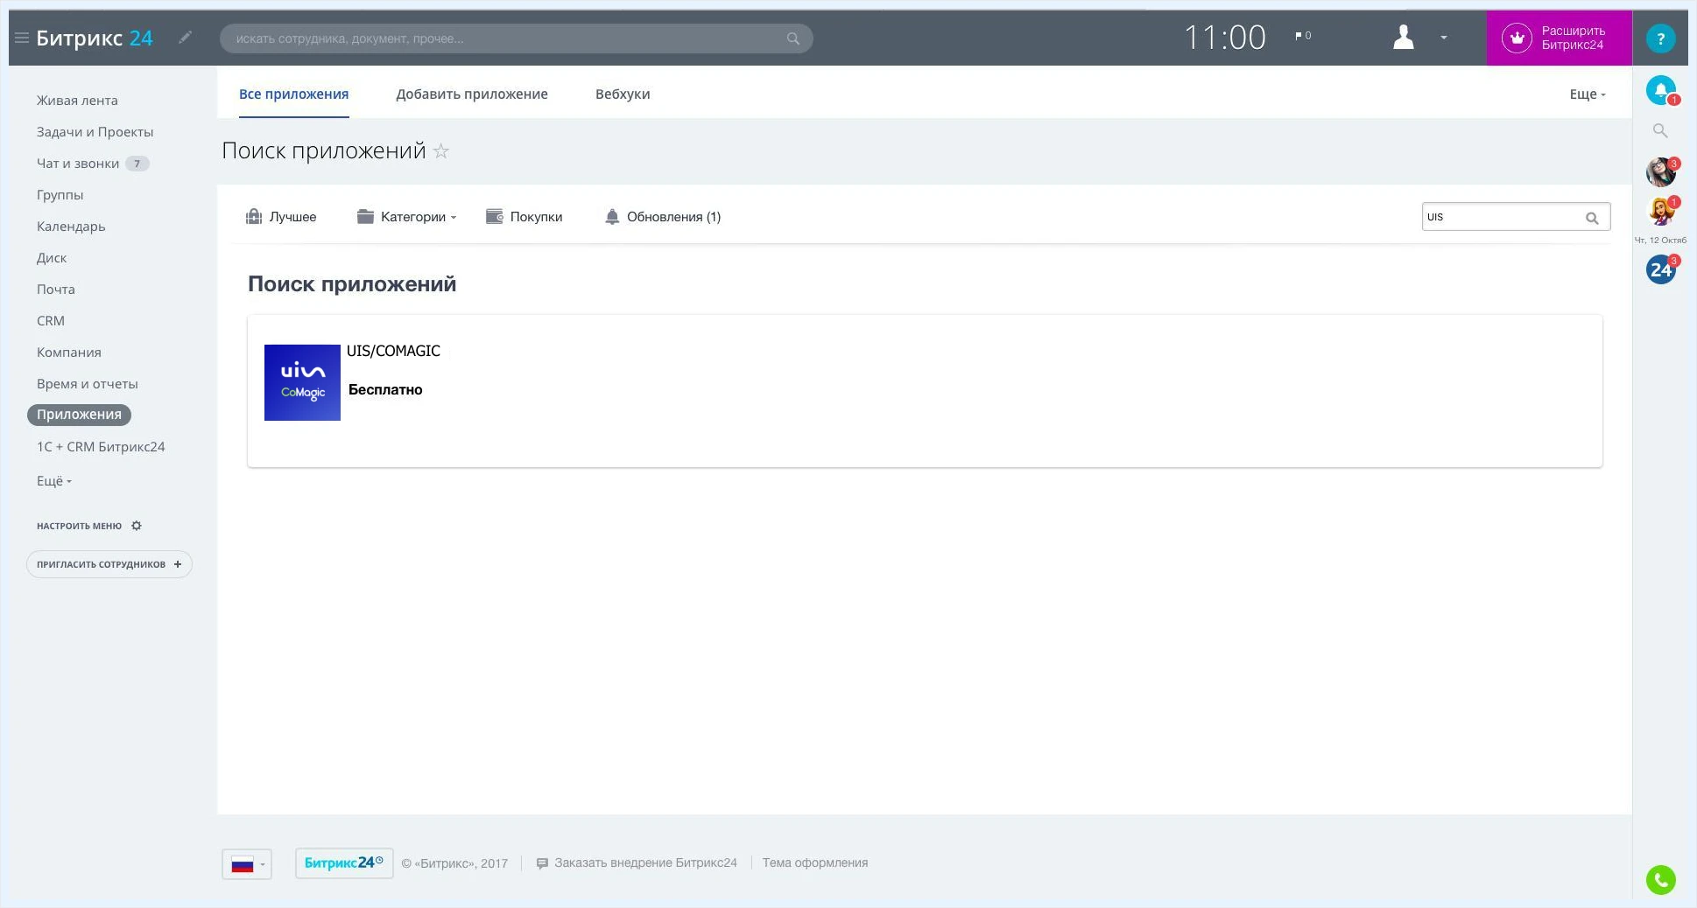Open the Лучшее apps section

[x=281, y=216]
